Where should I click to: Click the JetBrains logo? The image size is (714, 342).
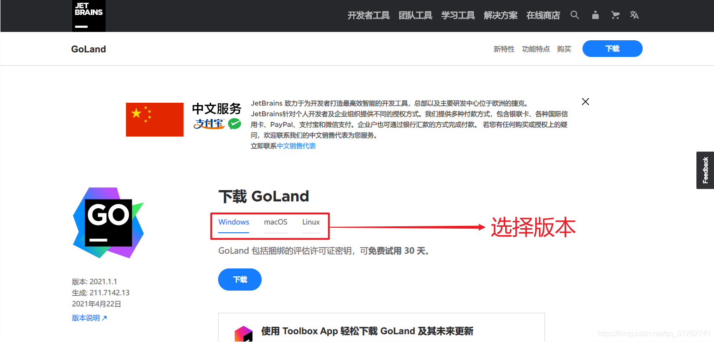point(88,16)
